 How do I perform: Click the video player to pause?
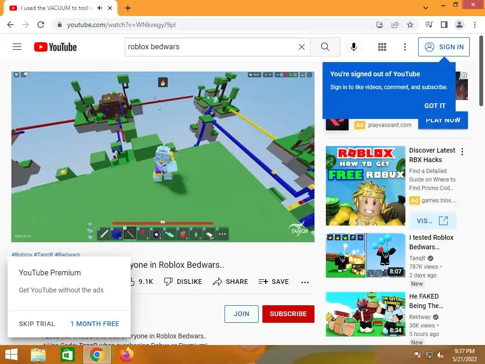pyautogui.click(x=163, y=156)
